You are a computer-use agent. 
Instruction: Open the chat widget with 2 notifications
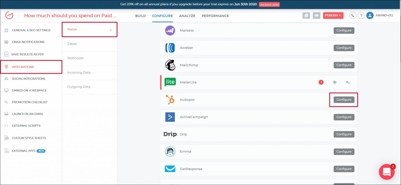(387, 172)
